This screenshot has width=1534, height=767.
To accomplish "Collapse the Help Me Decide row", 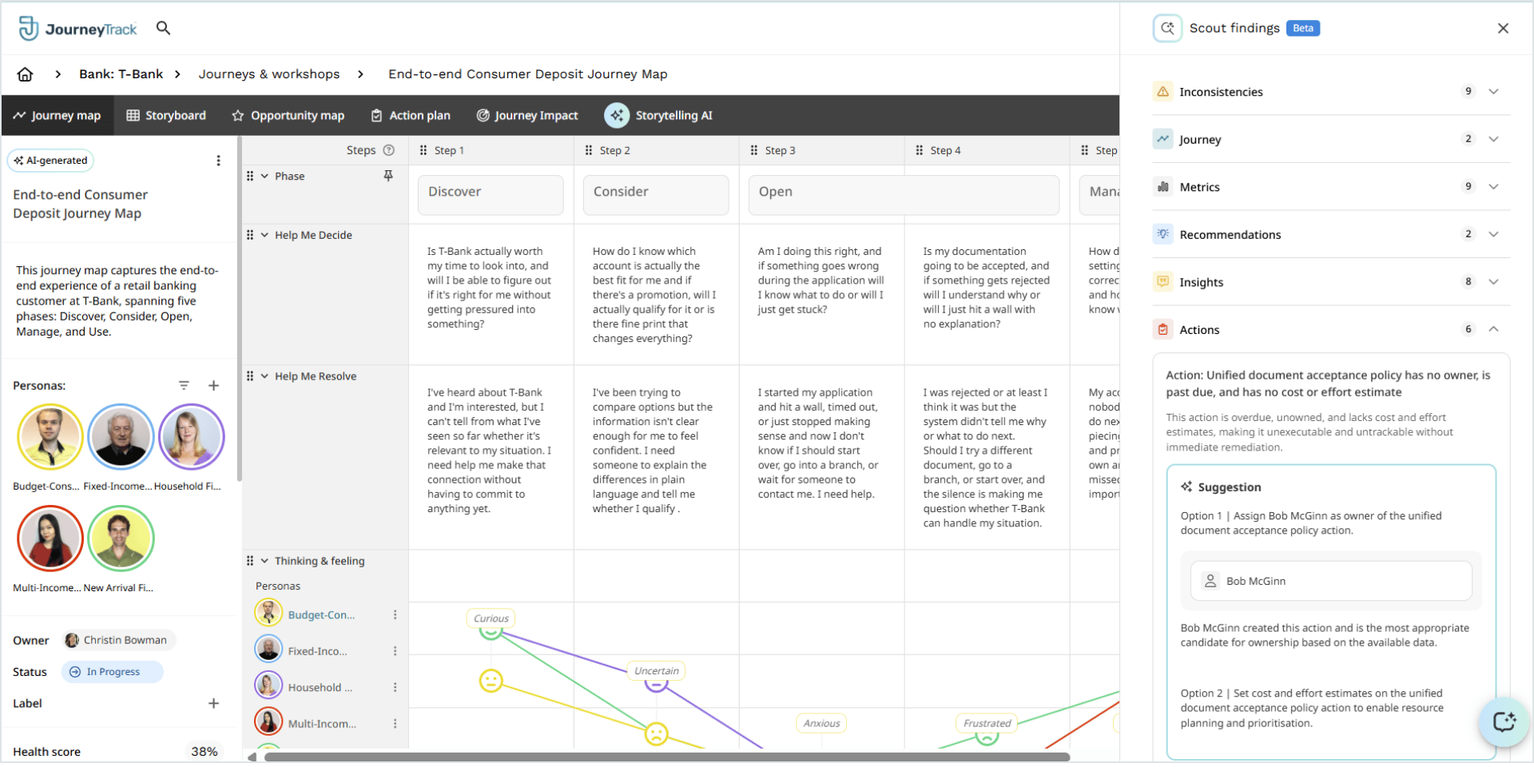I will [264, 235].
